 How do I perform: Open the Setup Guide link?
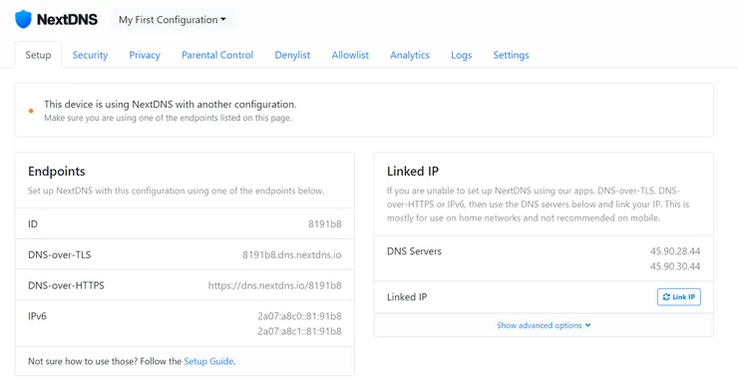208,361
